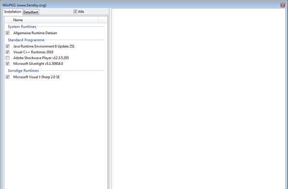Uncheck Microsoft Visual J-Sharp checkbox
The width and height of the screenshot is (288, 189).
click(x=8, y=77)
